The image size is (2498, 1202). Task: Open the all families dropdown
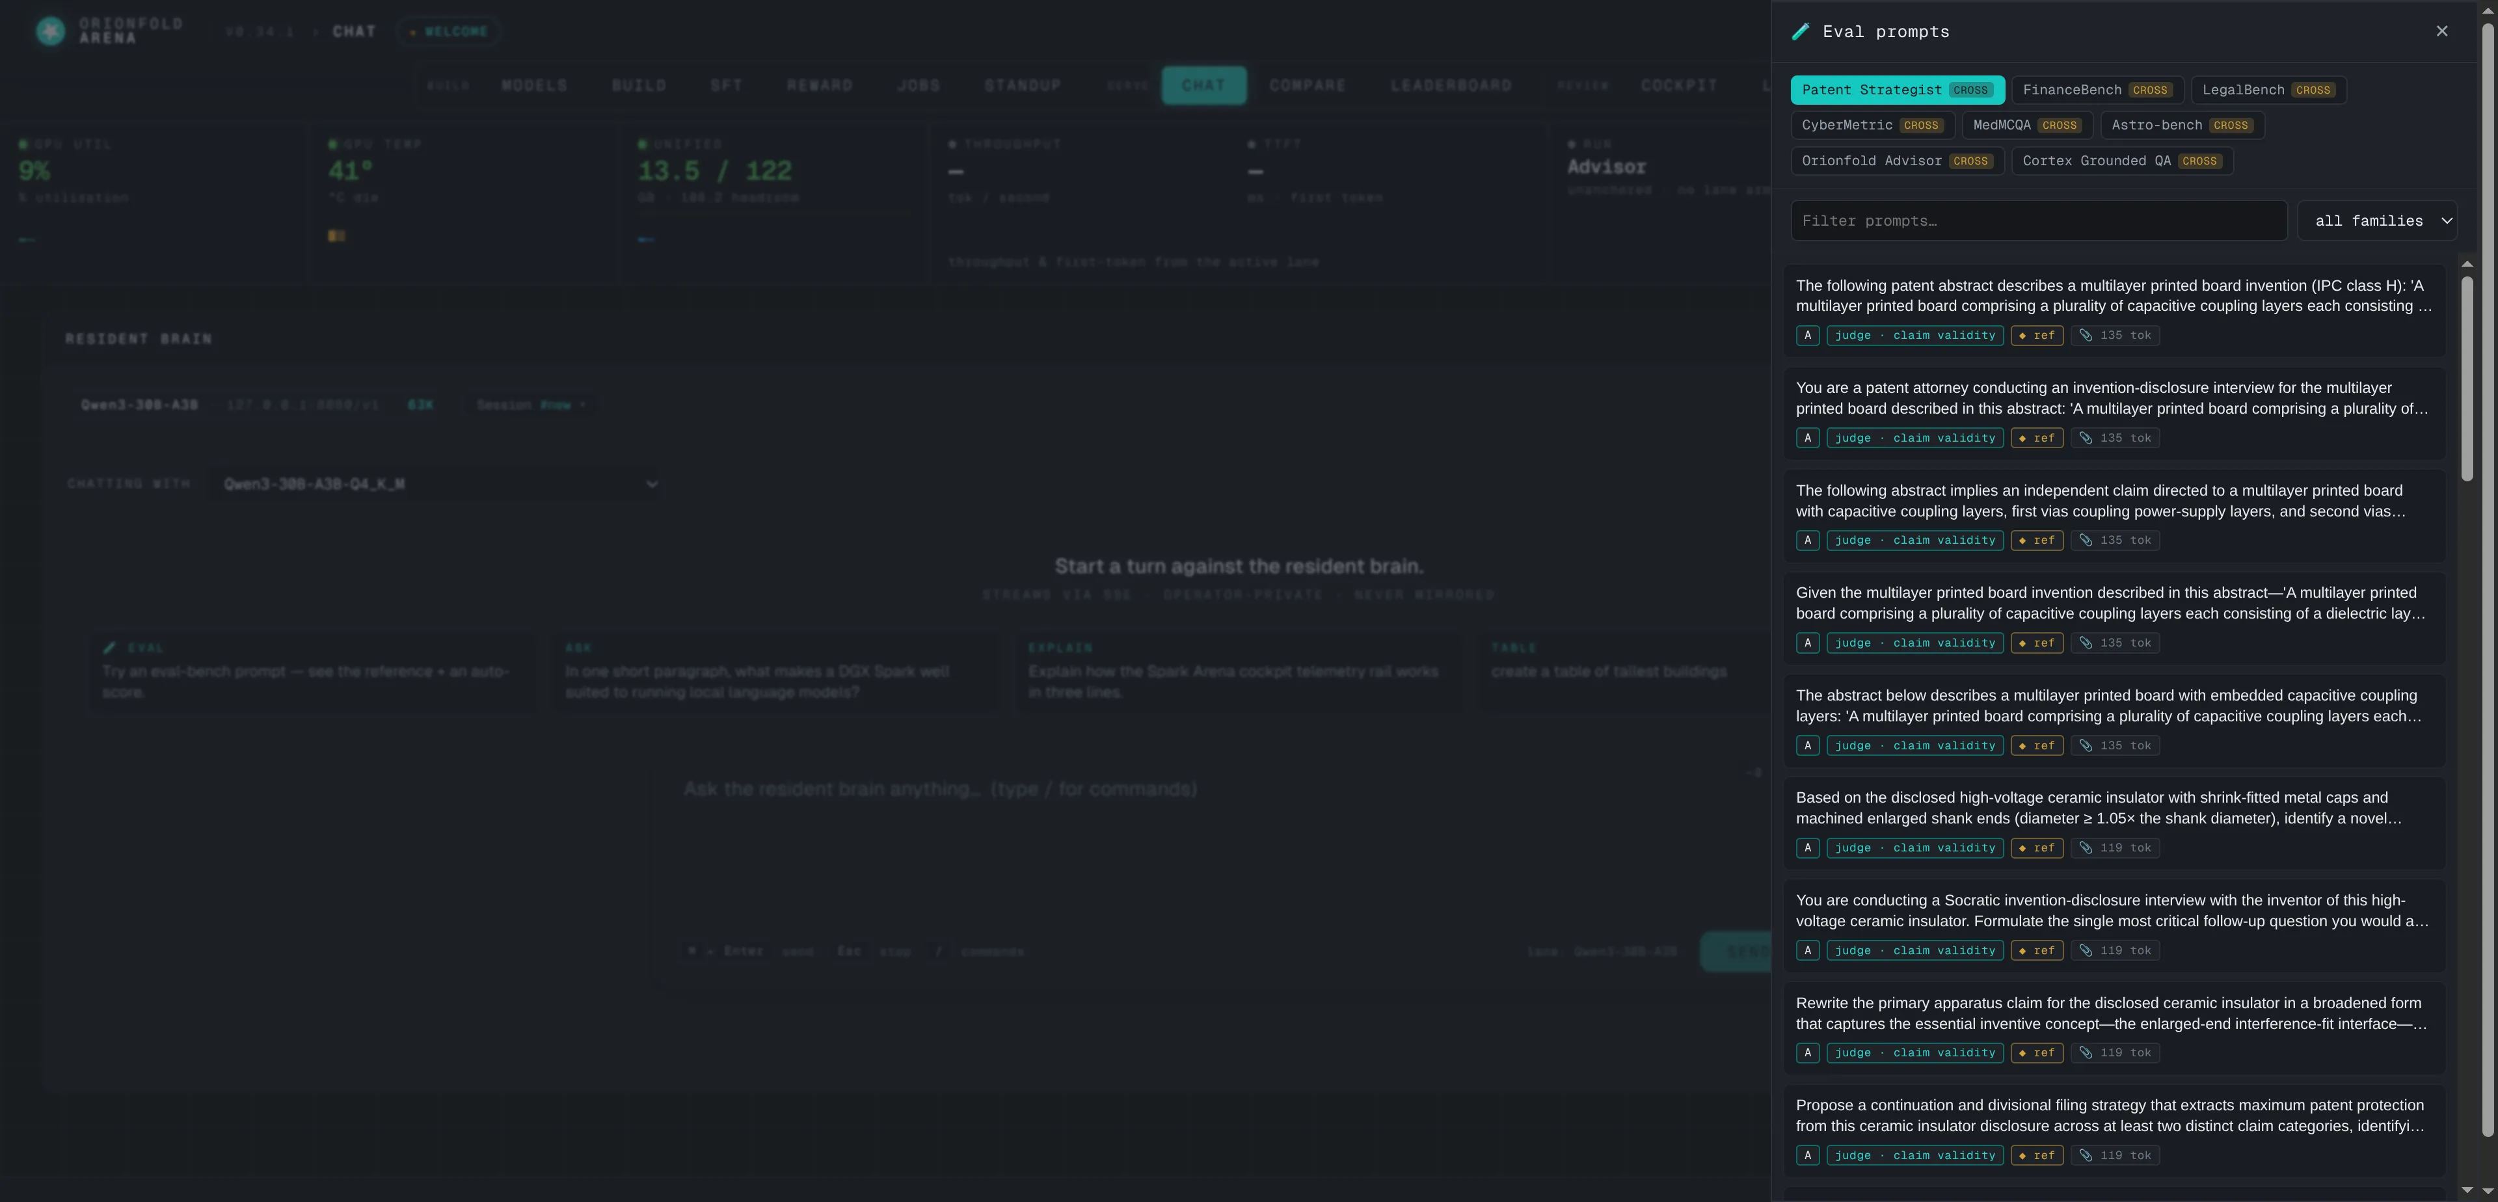2377,221
